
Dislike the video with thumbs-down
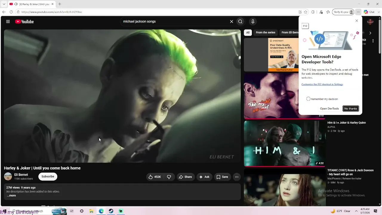[x=169, y=177]
